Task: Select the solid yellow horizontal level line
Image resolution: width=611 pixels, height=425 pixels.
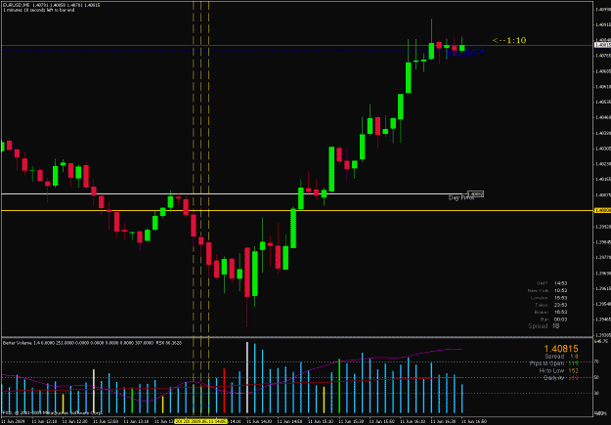Action: [x=297, y=210]
